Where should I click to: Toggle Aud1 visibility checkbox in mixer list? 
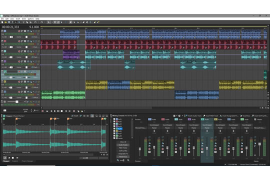114,119
